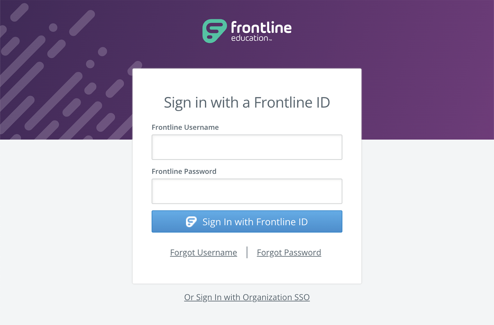Choose Or Sign In with Organization SSO
The image size is (494, 325).
coord(247,297)
